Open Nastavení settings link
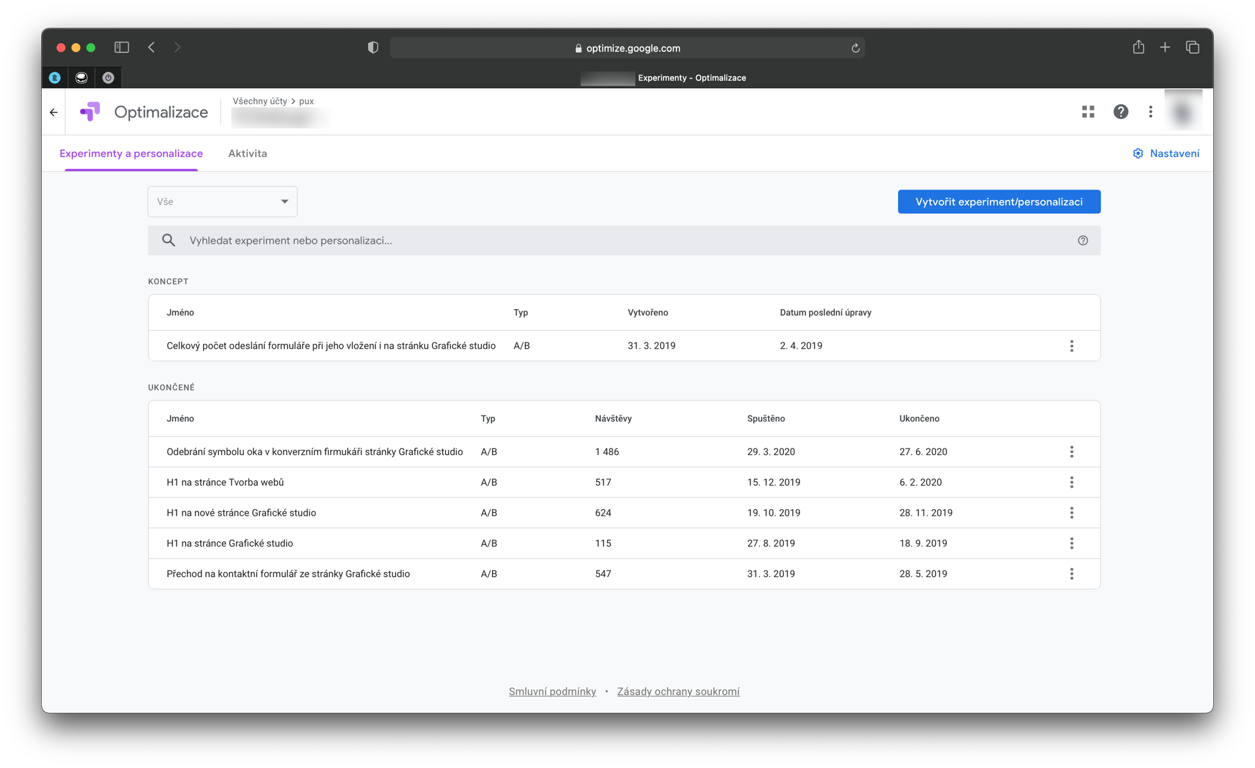This screenshot has width=1255, height=768. click(x=1166, y=154)
